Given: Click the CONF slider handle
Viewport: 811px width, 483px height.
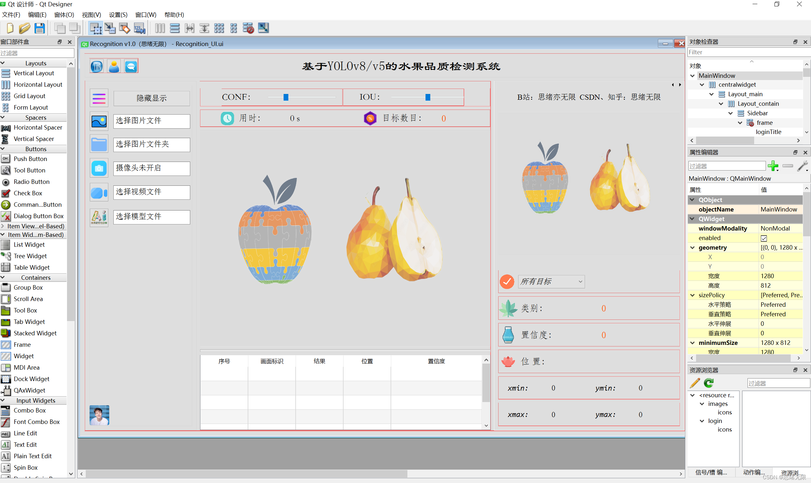Looking at the screenshot, I should coord(285,97).
